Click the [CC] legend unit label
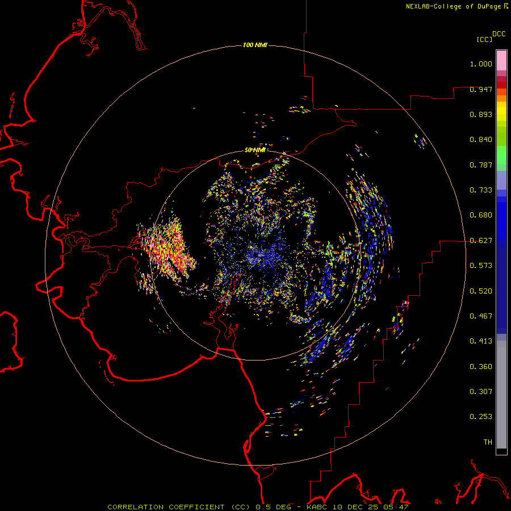The width and height of the screenshot is (511, 511). (x=485, y=39)
